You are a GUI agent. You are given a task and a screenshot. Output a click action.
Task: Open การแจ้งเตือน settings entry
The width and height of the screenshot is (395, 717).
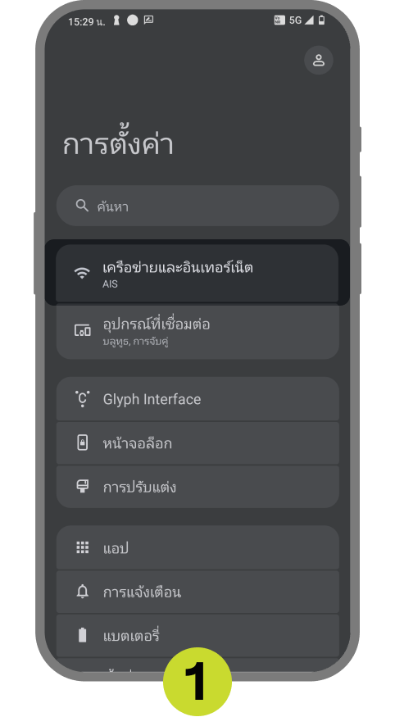[197, 592]
